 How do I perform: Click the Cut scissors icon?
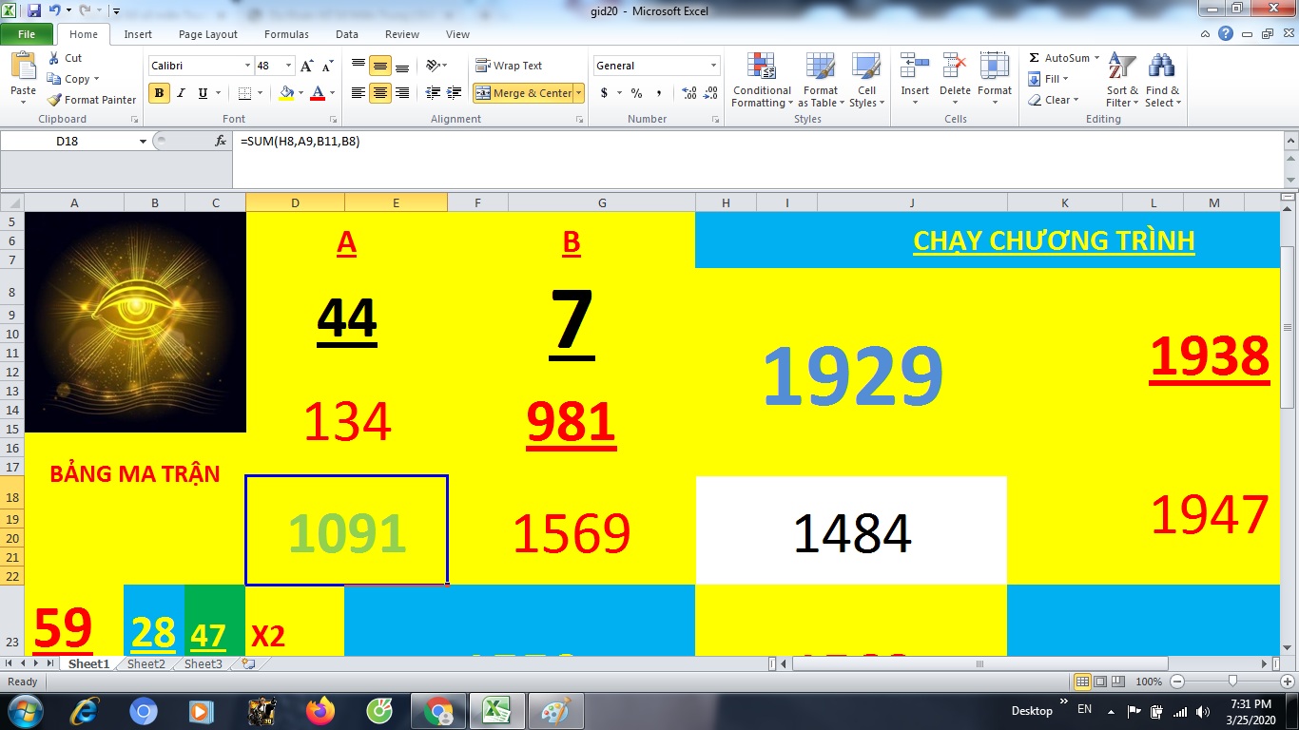point(54,58)
